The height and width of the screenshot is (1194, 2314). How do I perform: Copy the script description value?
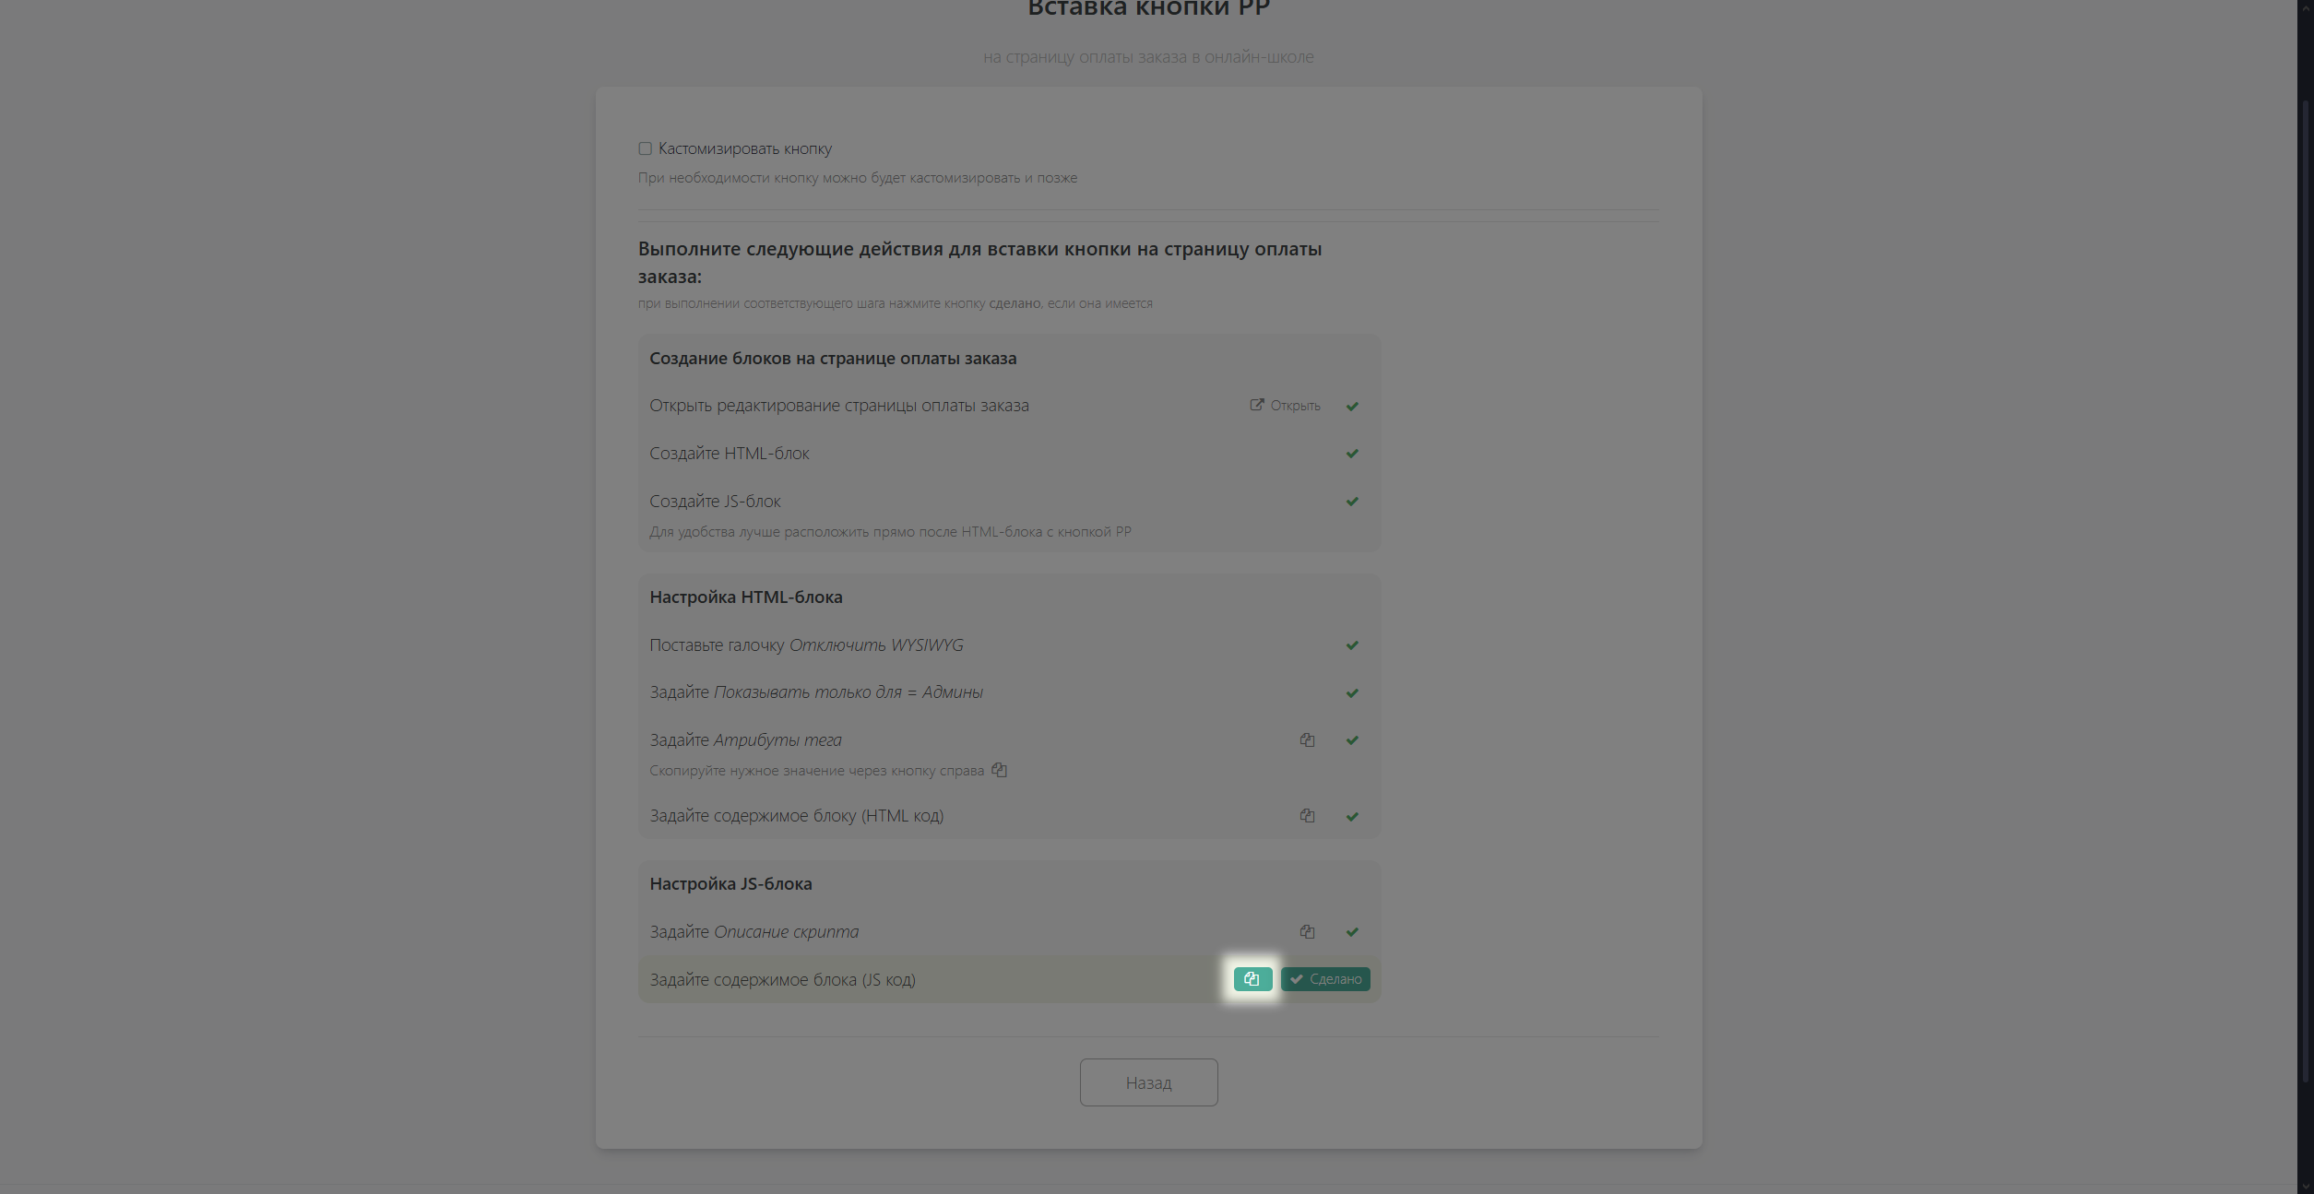tap(1307, 932)
